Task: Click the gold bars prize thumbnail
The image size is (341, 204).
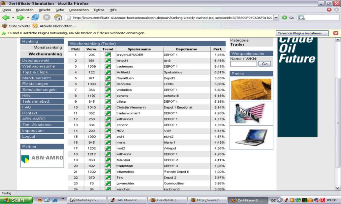Action: click(x=251, y=89)
